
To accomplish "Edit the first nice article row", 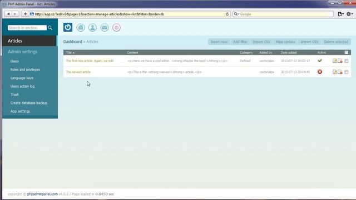I will tap(335, 61).
